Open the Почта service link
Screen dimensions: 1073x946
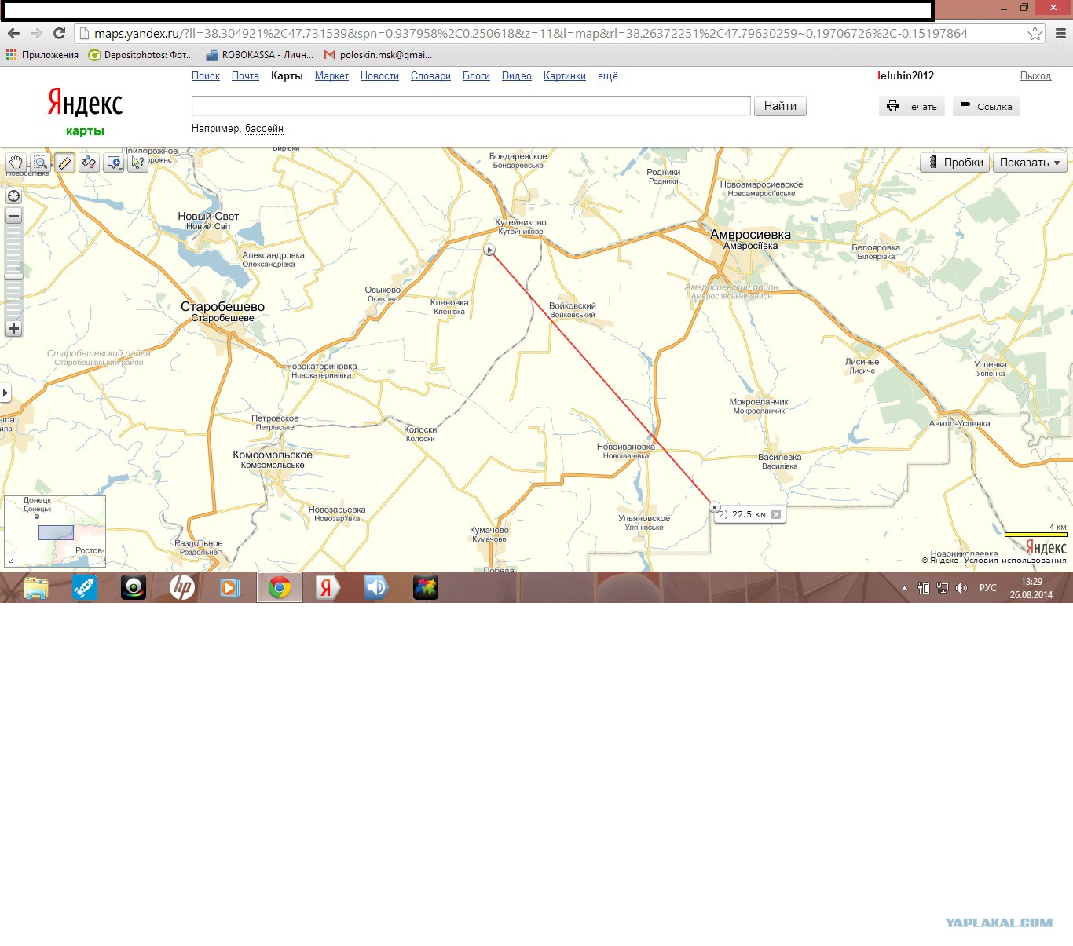(245, 76)
